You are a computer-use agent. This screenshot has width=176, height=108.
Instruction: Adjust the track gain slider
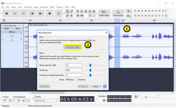click(x=12, y=36)
